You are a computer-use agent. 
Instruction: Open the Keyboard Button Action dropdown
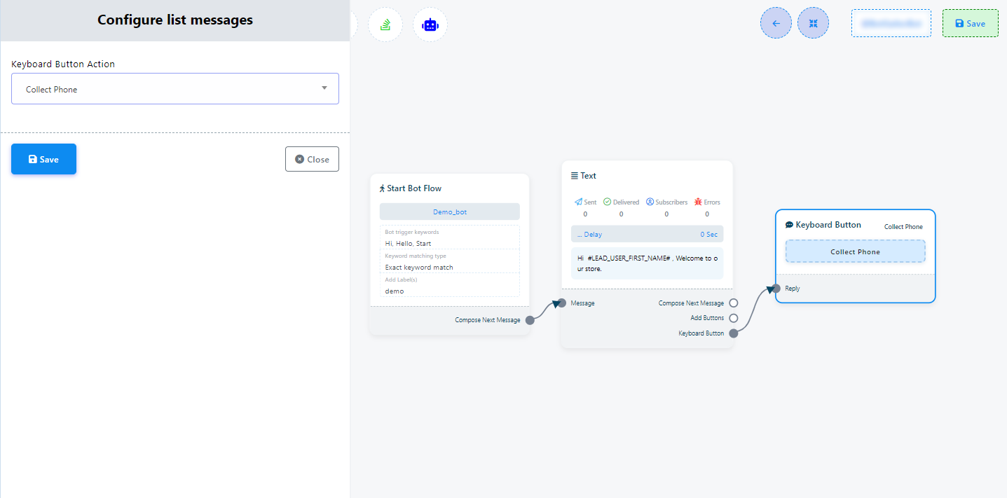pos(174,89)
